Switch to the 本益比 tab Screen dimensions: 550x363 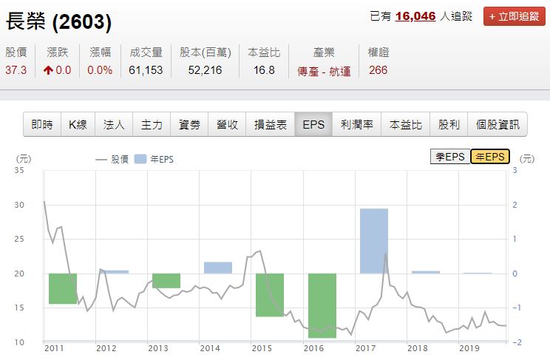[x=406, y=124]
